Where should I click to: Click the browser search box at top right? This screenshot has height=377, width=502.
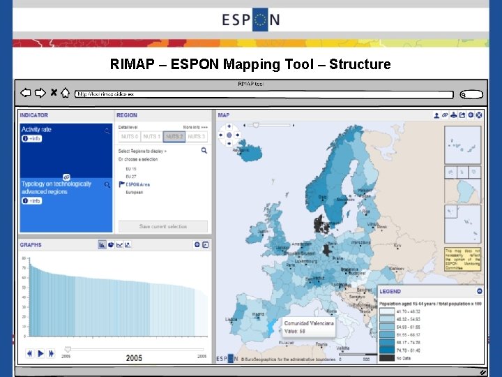pyautogui.click(x=471, y=94)
